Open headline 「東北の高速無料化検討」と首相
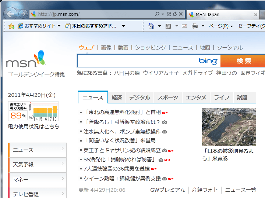This screenshot has width=265, height=198. [122, 112]
